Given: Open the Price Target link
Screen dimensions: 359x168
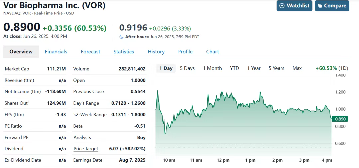Looking at the screenshot, I should click(x=86, y=149).
